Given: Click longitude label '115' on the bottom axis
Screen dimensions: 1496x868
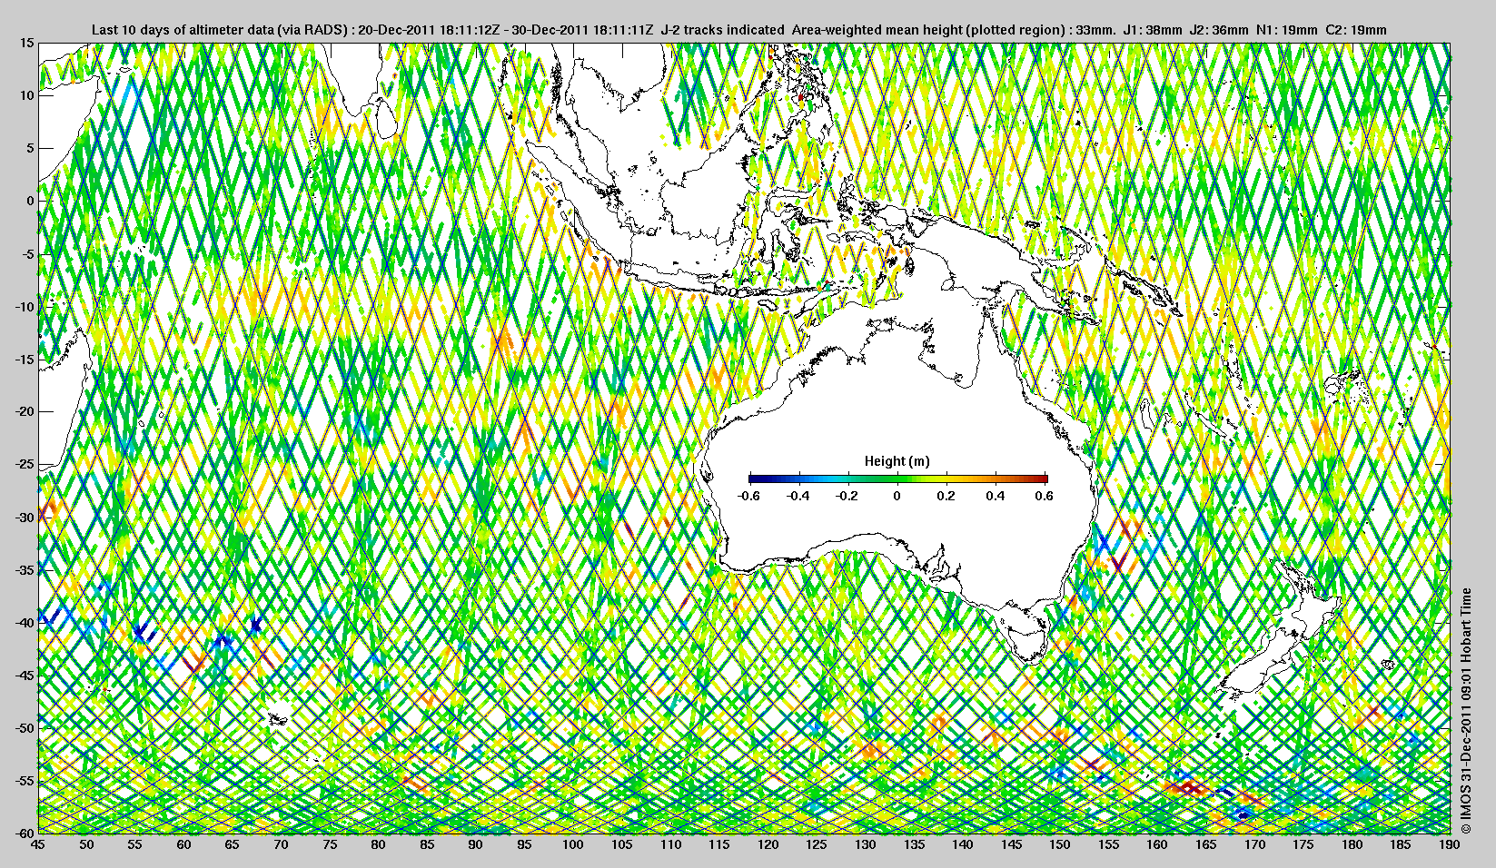Looking at the screenshot, I should [x=719, y=844].
